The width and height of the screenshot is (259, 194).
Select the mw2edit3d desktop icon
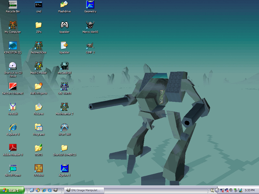[x=64, y=66]
